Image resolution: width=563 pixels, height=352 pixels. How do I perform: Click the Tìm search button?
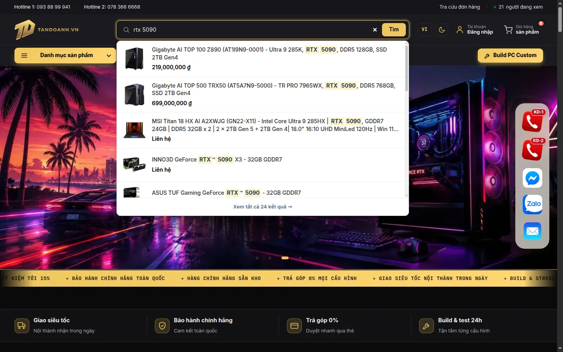click(x=394, y=30)
